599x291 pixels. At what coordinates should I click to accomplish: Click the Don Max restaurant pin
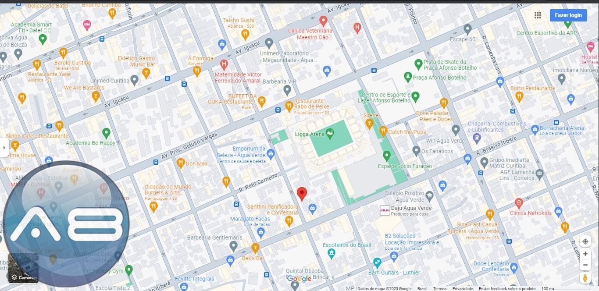pyautogui.click(x=180, y=163)
